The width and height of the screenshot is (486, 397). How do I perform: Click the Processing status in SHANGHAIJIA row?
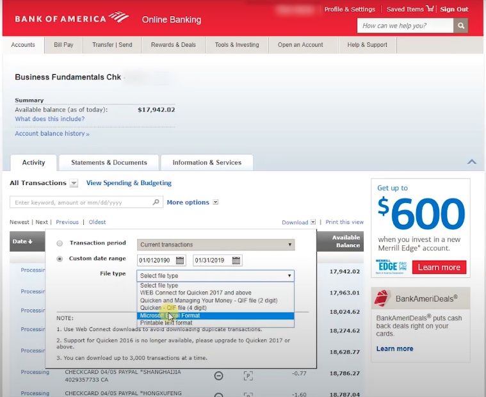pyautogui.click(x=35, y=372)
